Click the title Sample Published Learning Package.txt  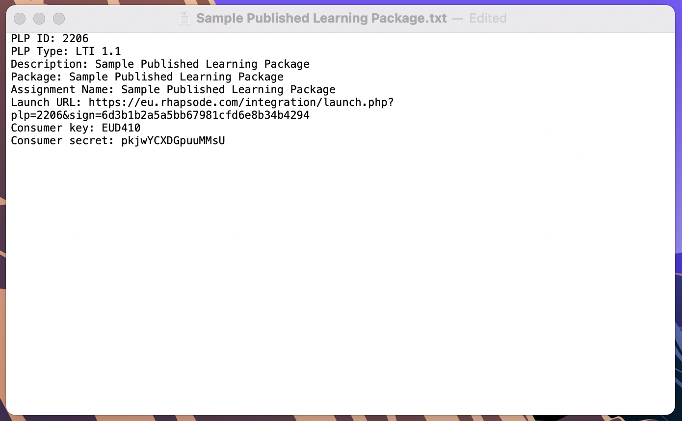coord(321,19)
